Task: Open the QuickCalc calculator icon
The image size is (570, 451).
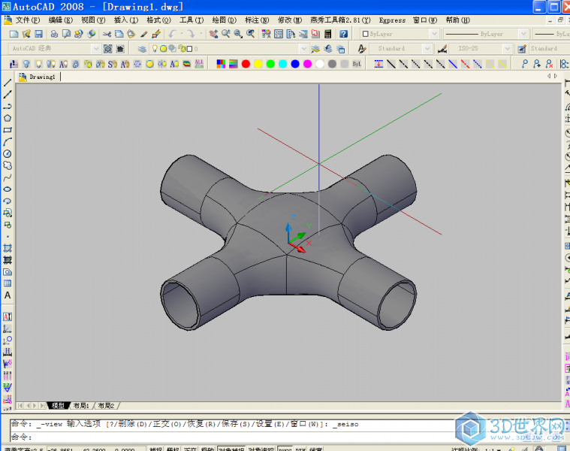Action: point(328,34)
